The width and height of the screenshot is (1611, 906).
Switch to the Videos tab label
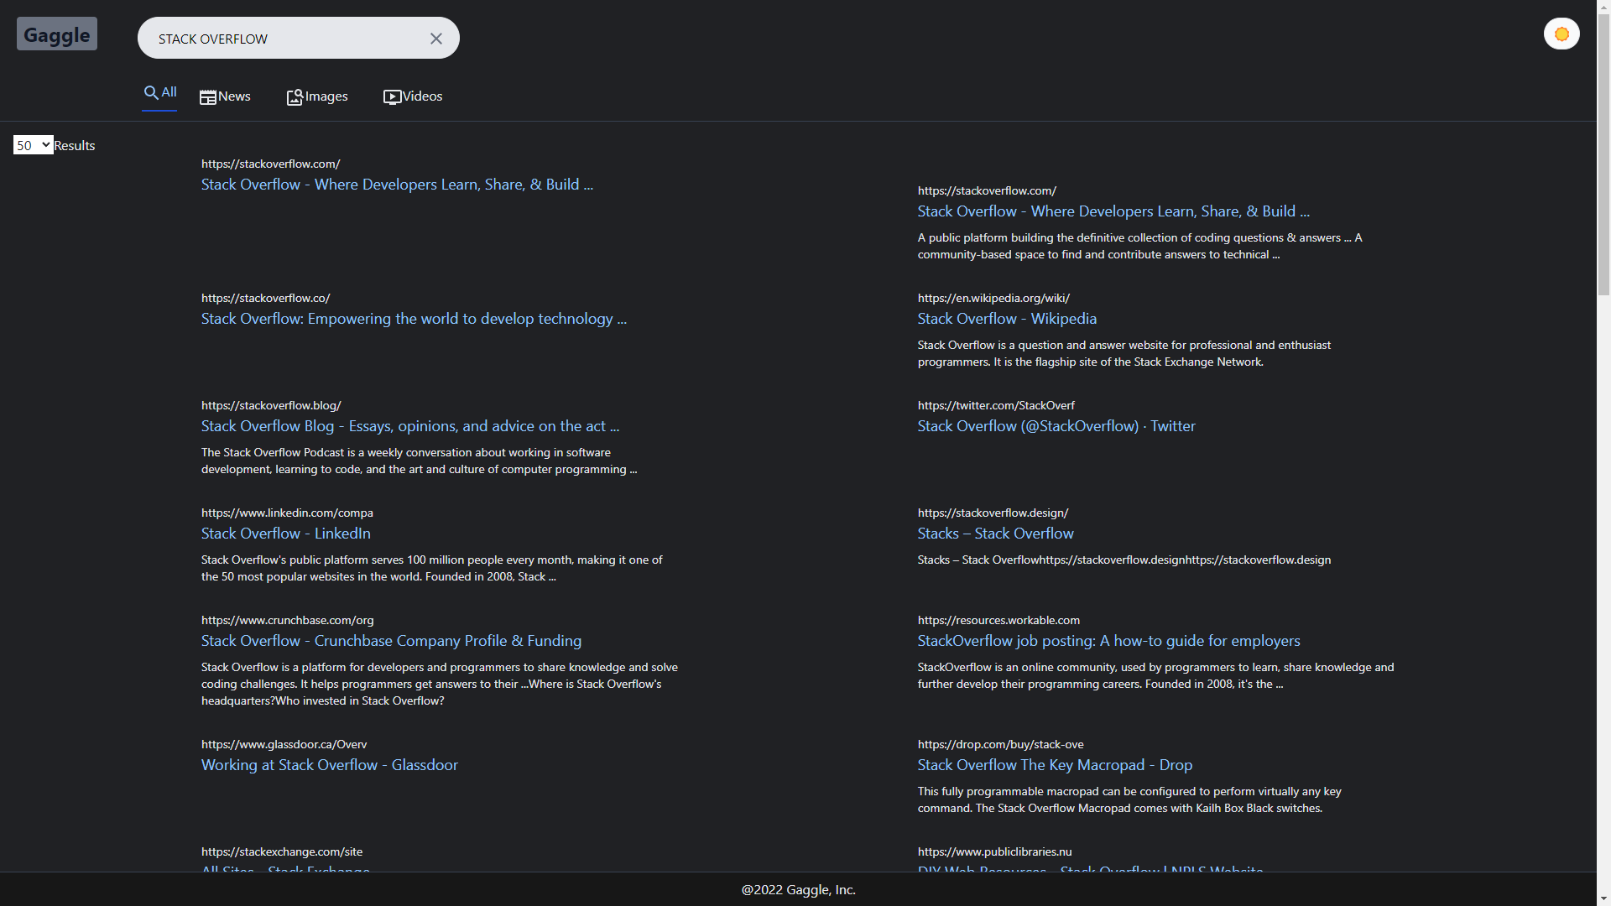click(422, 96)
